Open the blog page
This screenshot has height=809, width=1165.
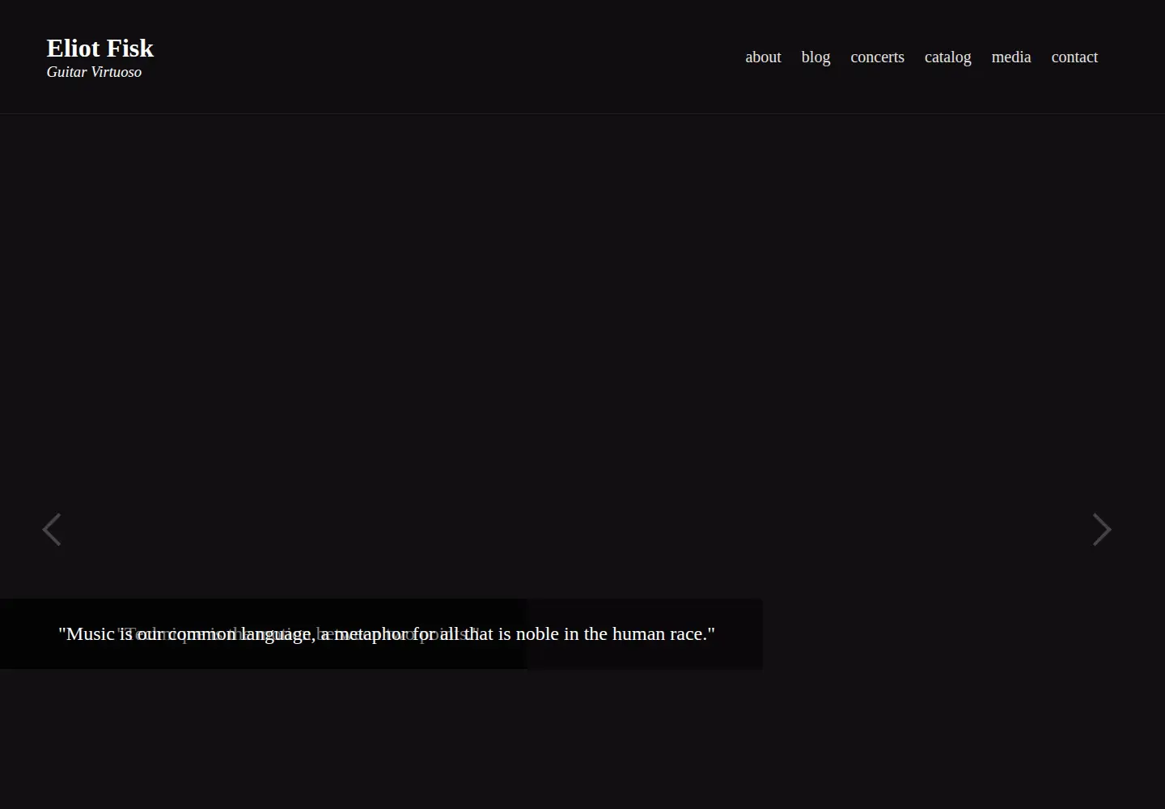tap(815, 57)
